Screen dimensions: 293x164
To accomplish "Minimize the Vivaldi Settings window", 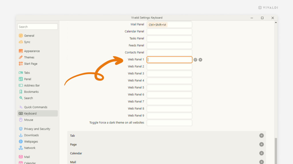I will pyautogui.click(x=252, y=18).
